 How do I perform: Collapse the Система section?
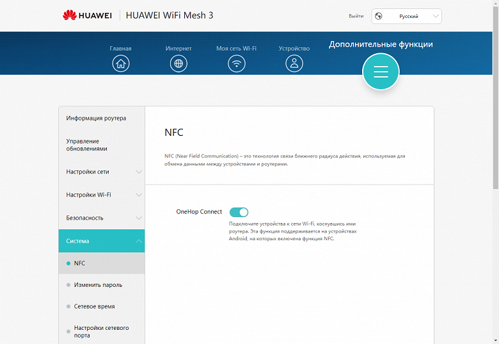pos(102,241)
